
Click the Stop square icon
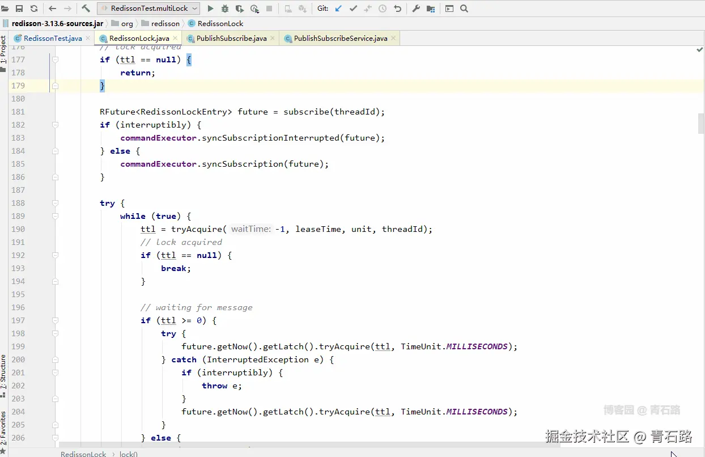(x=269, y=9)
